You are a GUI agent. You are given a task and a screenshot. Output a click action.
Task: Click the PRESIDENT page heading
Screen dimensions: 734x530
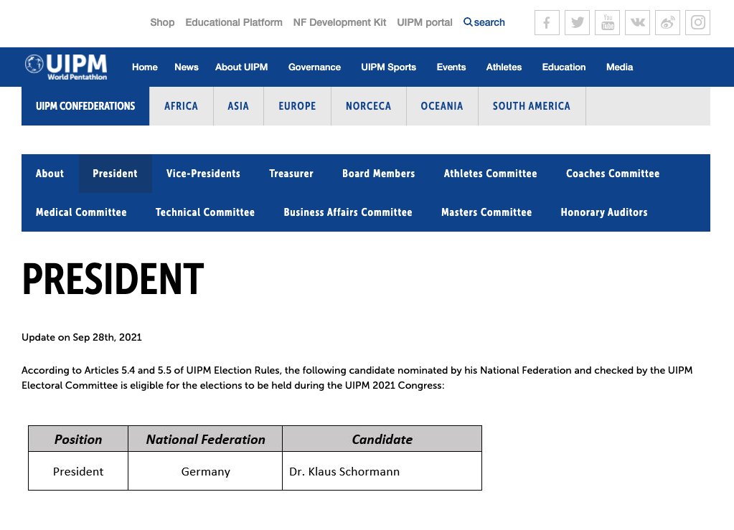113,279
